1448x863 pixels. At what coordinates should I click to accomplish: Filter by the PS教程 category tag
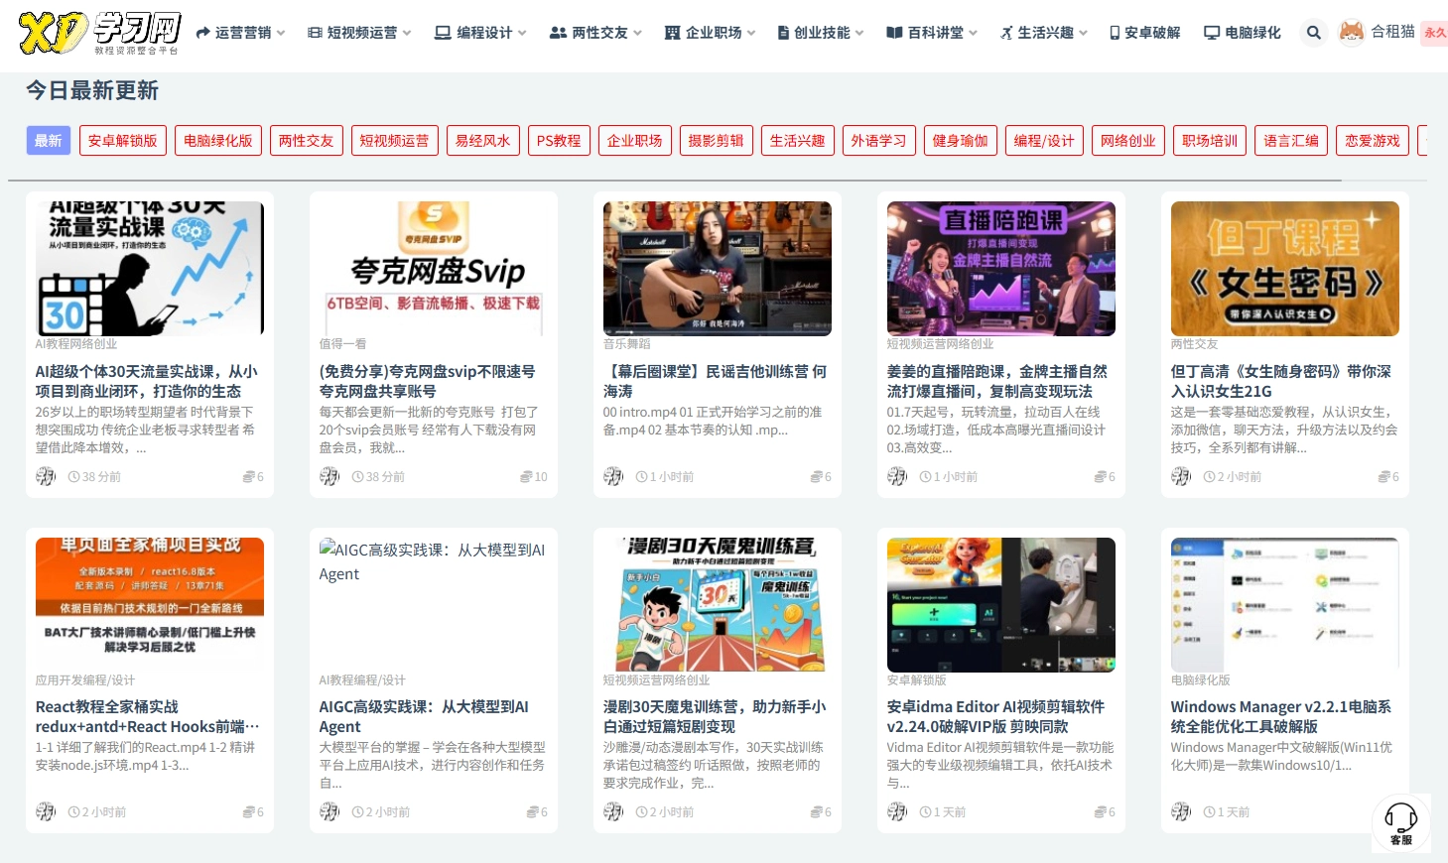point(559,141)
